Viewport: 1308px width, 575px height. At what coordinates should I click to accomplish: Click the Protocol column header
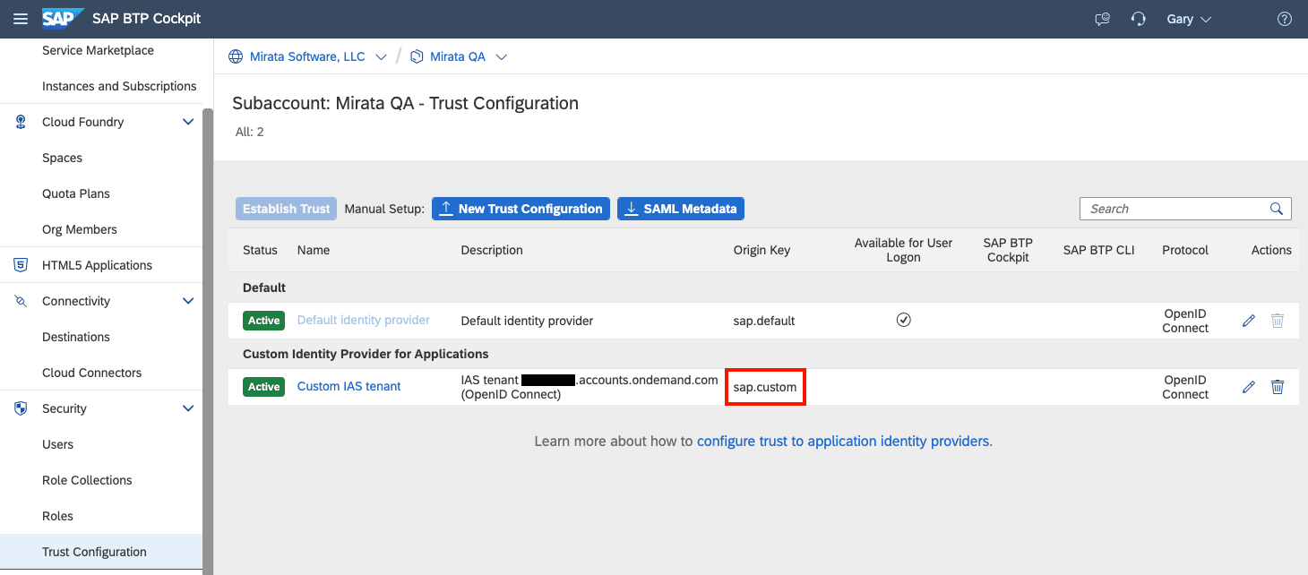point(1185,250)
